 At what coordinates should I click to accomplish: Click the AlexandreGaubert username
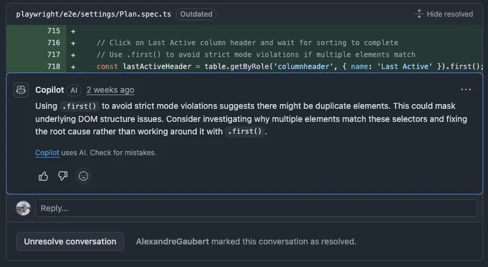point(172,241)
